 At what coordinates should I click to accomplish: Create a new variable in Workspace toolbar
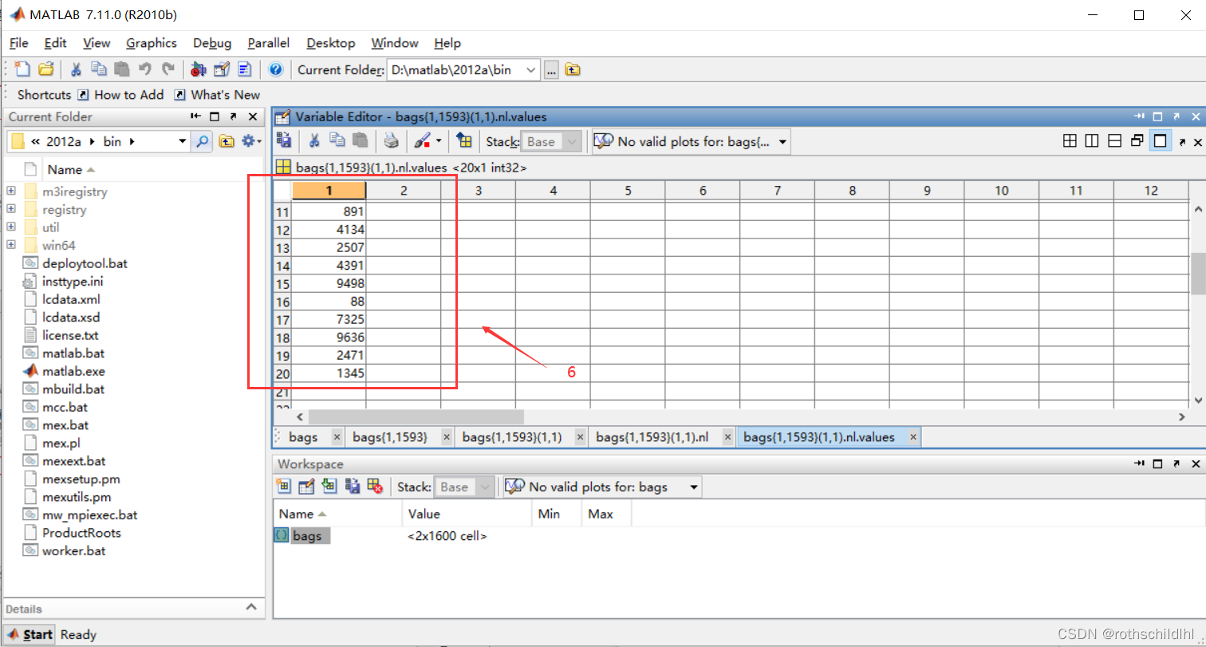[283, 486]
